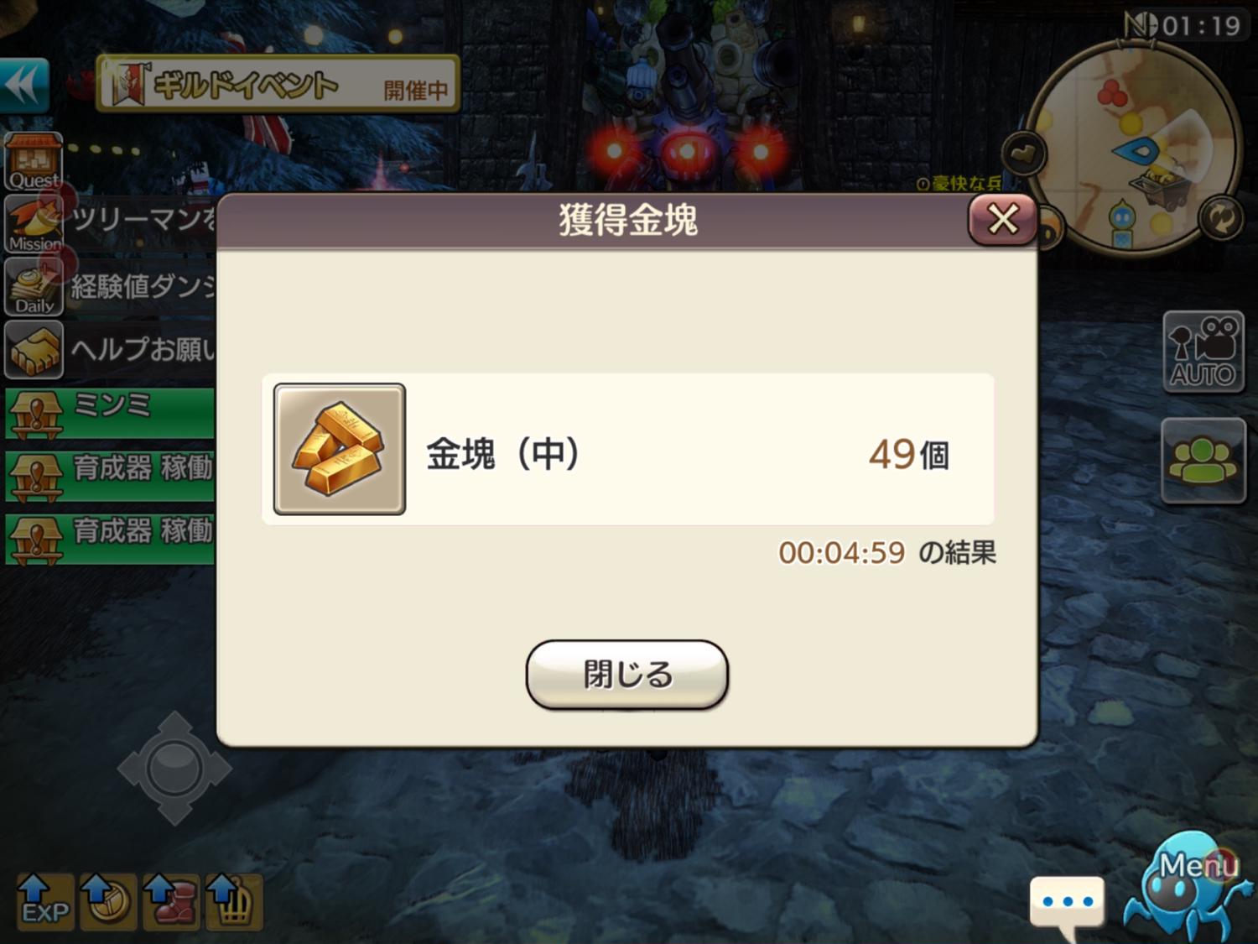Screen dimensions: 1258x944
Task: Tap the gauntlet item boost icon
Action: coord(234,901)
